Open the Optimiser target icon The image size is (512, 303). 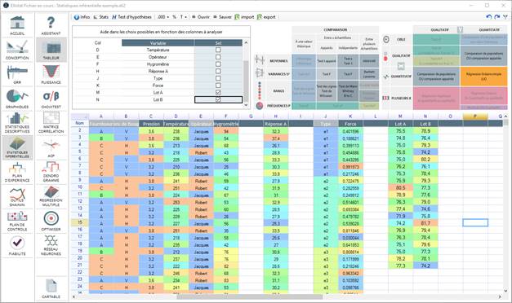point(51,221)
